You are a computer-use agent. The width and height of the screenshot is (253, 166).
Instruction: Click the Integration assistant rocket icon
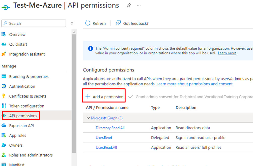pos(4,54)
